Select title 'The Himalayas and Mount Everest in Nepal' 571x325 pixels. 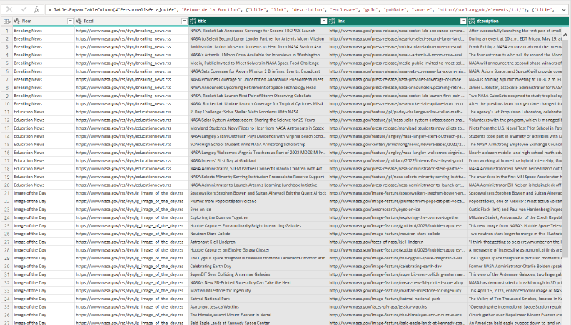(x=258, y=315)
